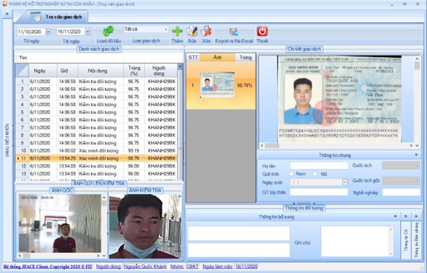Image resolution: width=427 pixels, height=273 pixels.
Task: Click the Nguyễn Quốc Khánh user link
Action: pyautogui.click(x=145, y=266)
